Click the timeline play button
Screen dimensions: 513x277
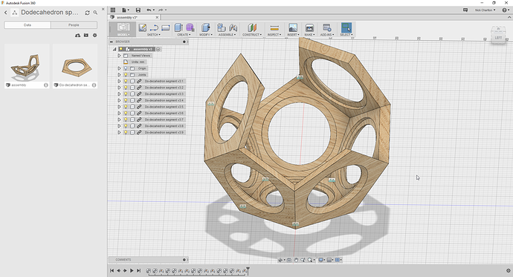[132, 270]
